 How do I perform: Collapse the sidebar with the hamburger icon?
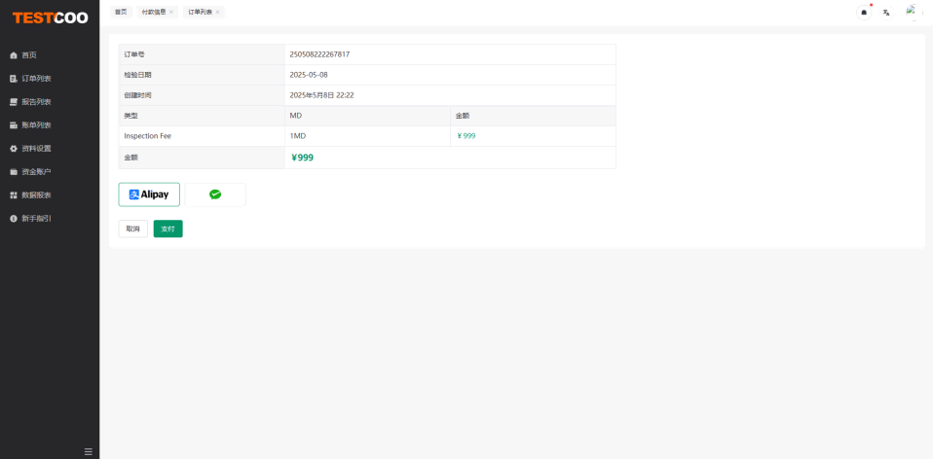[x=88, y=451]
